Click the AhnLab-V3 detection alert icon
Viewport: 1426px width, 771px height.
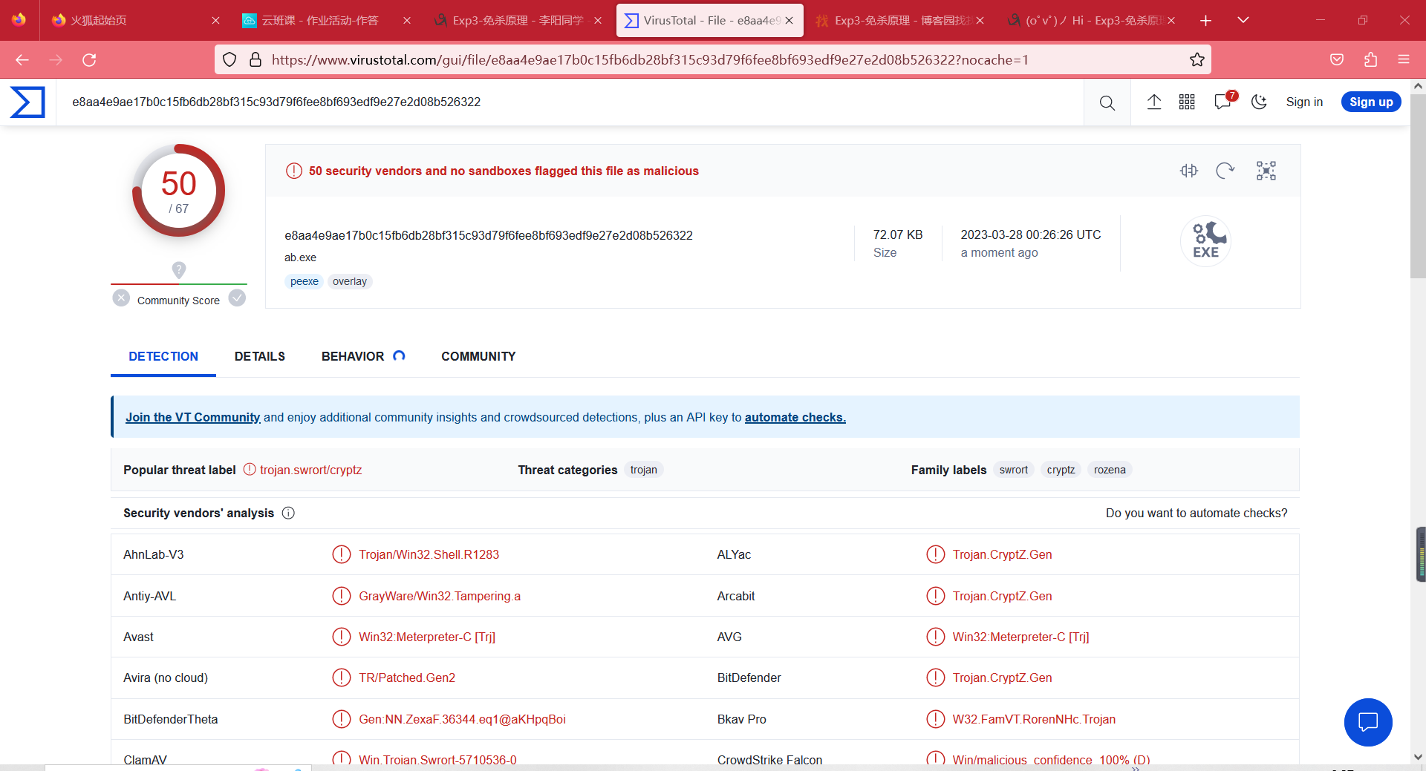pos(341,554)
